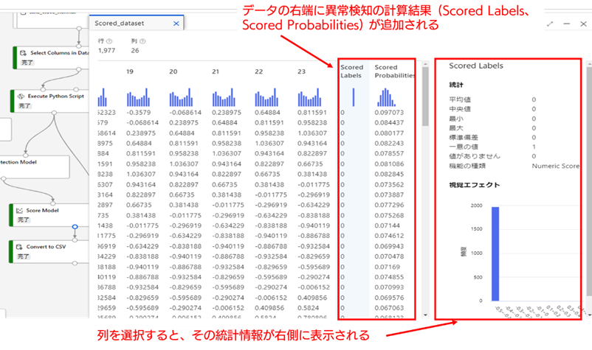
Task: Minimize the dataset preview panel
Action: 566,24
